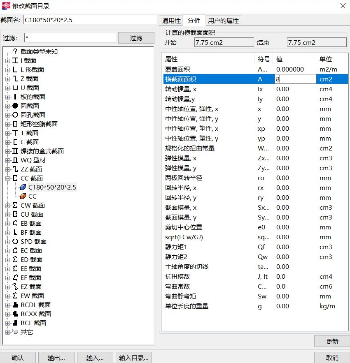Select the U 截面 profile icon
The image size is (350, 363).
(x=15, y=88)
